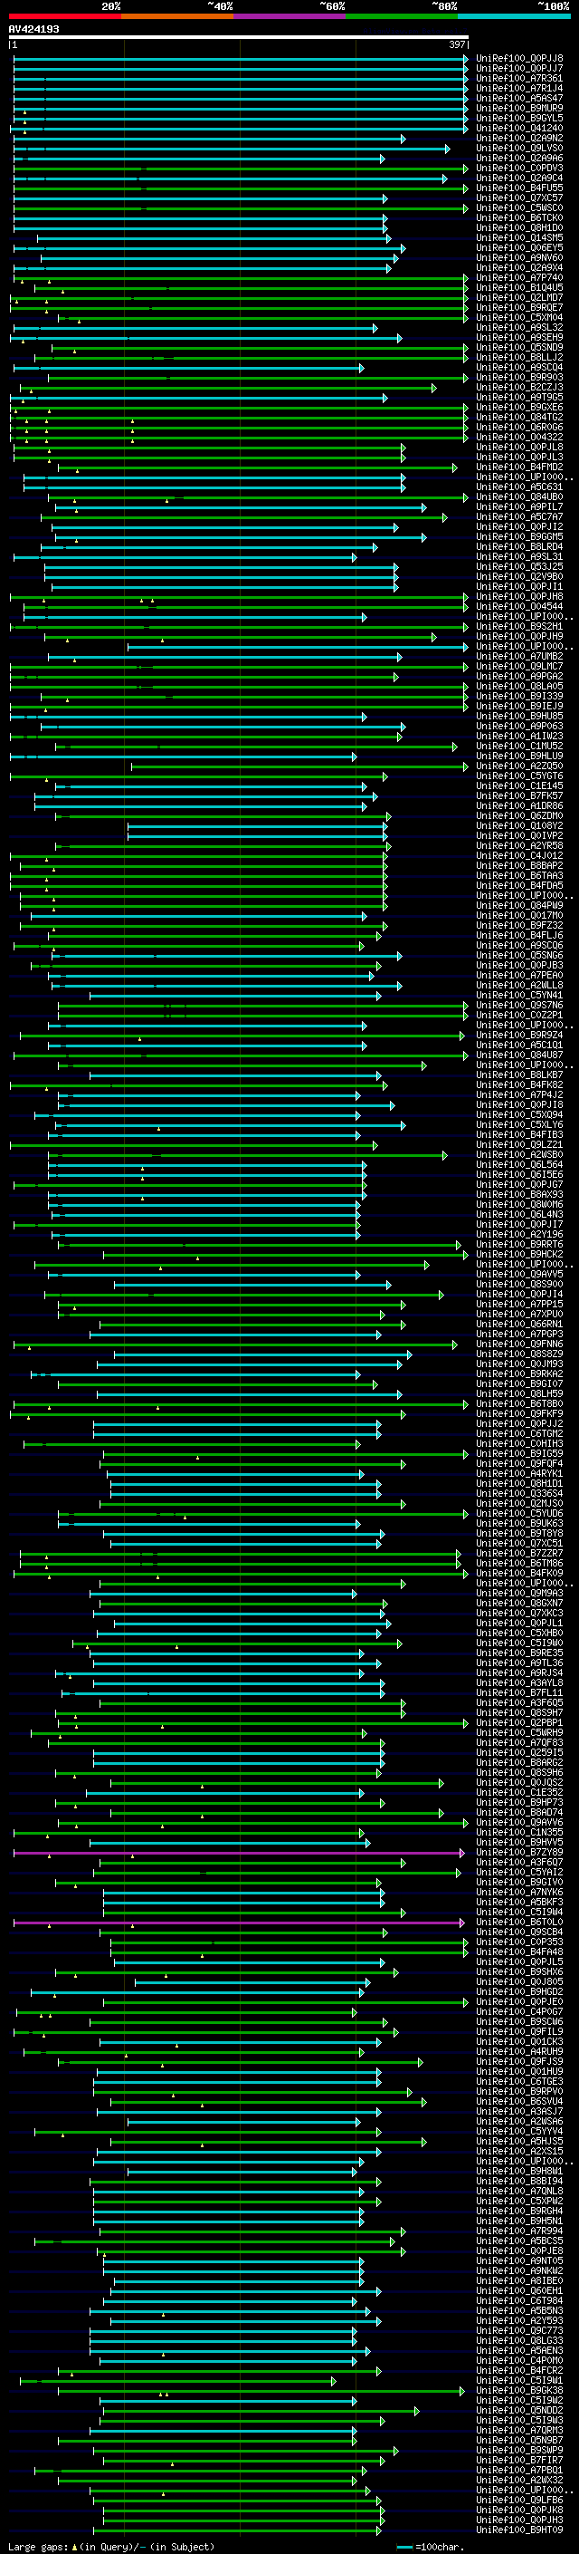Select the UniRef100_Q9FNN6 label
The width and height of the screenshot is (579, 2554).
(x=519, y=1344)
